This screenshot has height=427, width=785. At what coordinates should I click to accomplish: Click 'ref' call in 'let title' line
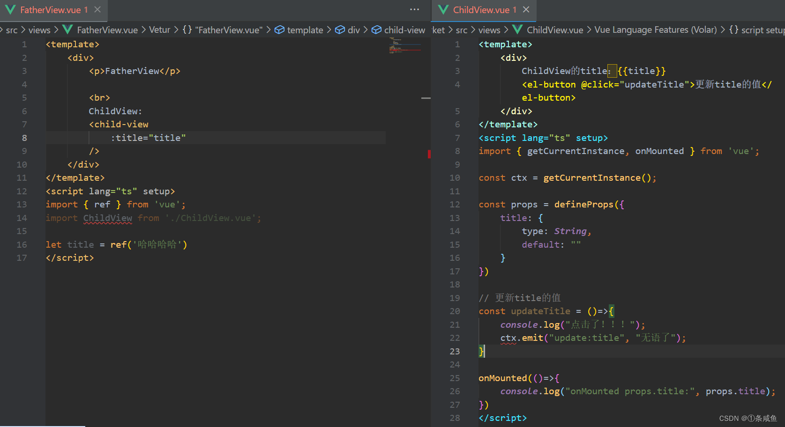pos(118,244)
